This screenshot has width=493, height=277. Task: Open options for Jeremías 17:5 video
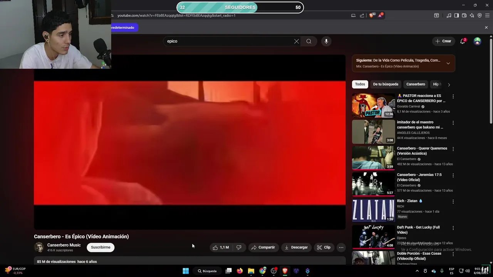[x=453, y=175]
